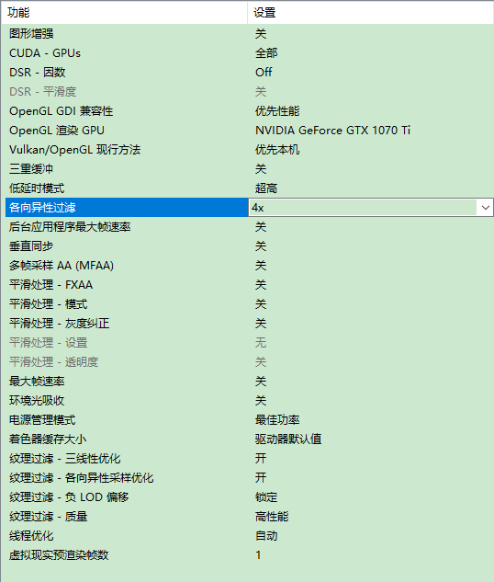Open the 各向异性过滤 dropdown arrow
Image resolution: width=494 pixels, height=582 pixels.
[485, 208]
